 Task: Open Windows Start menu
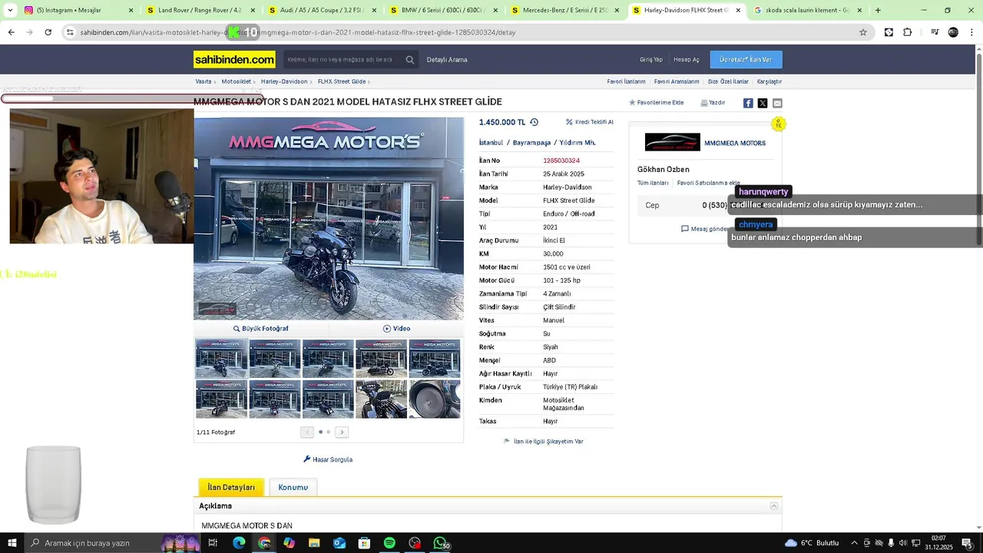pos(12,543)
